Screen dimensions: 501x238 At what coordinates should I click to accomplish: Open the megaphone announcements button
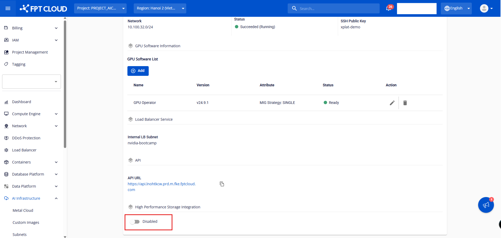point(486,205)
